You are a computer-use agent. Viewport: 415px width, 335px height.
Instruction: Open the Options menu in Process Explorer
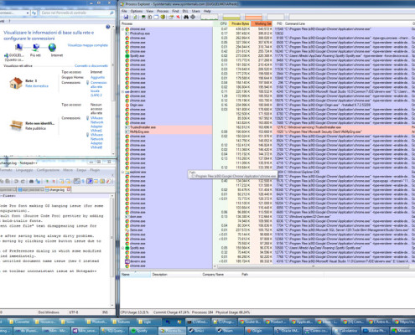(137, 11)
